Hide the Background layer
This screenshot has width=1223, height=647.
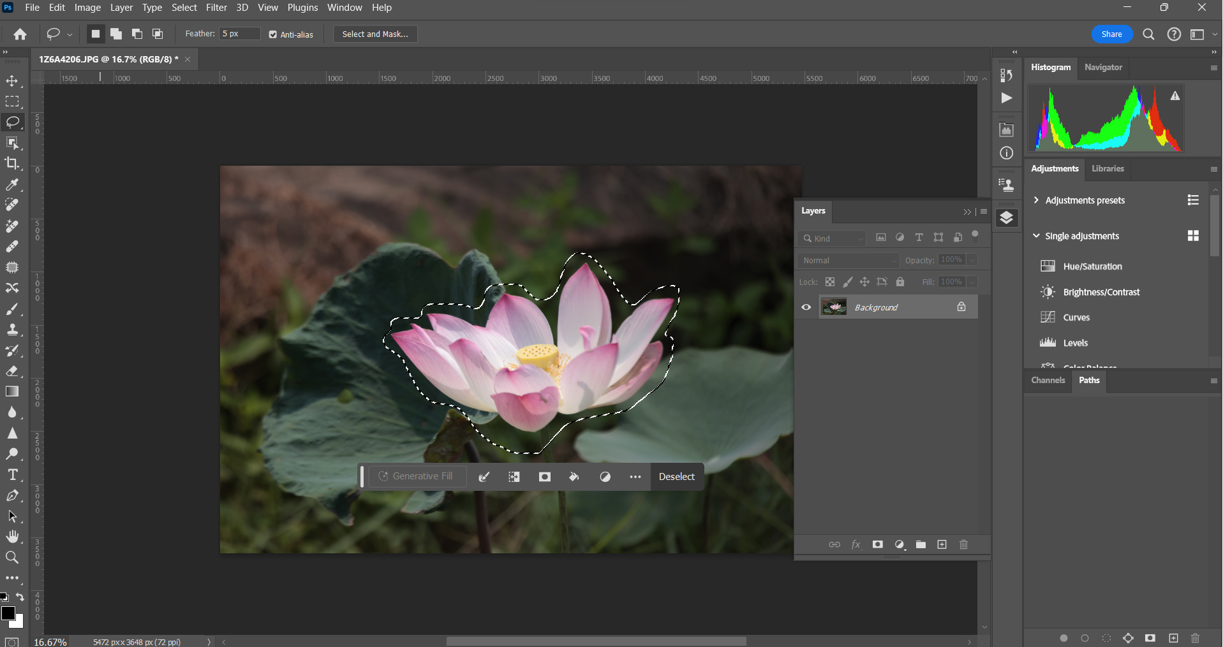pyautogui.click(x=806, y=307)
